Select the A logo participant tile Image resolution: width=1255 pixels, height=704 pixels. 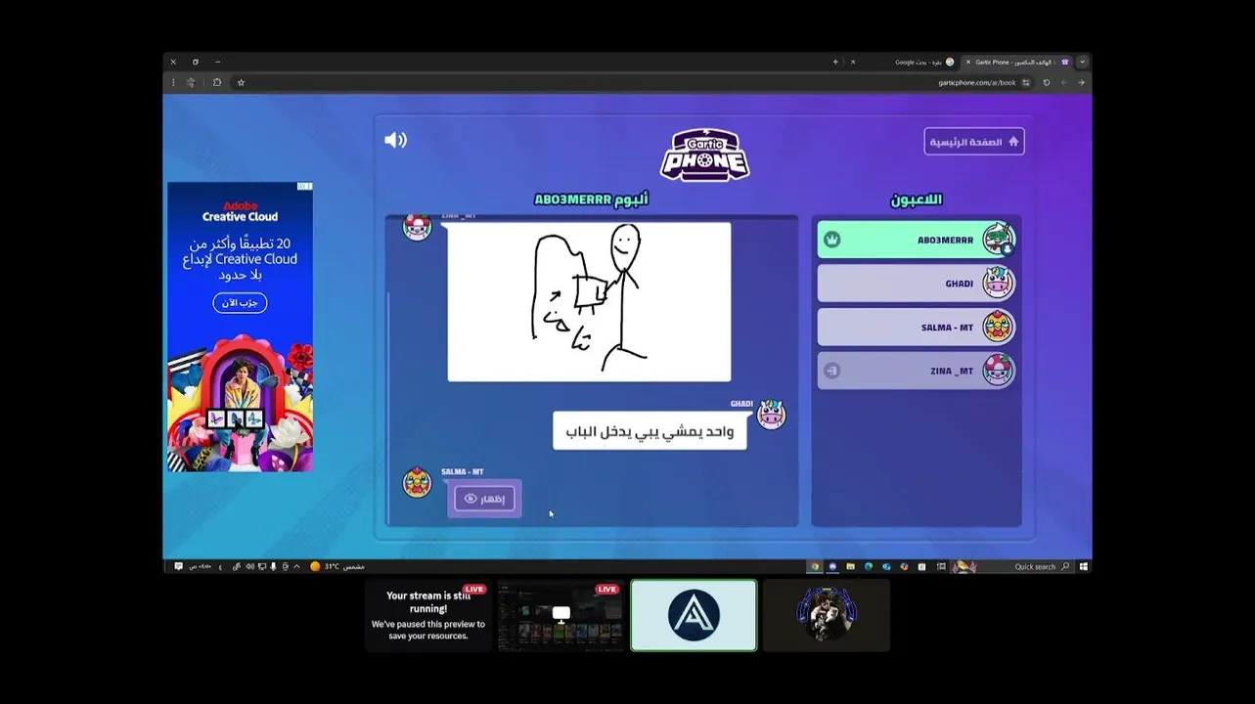tap(694, 615)
